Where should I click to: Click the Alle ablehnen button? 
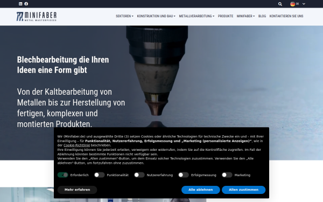tap(201, 190)
